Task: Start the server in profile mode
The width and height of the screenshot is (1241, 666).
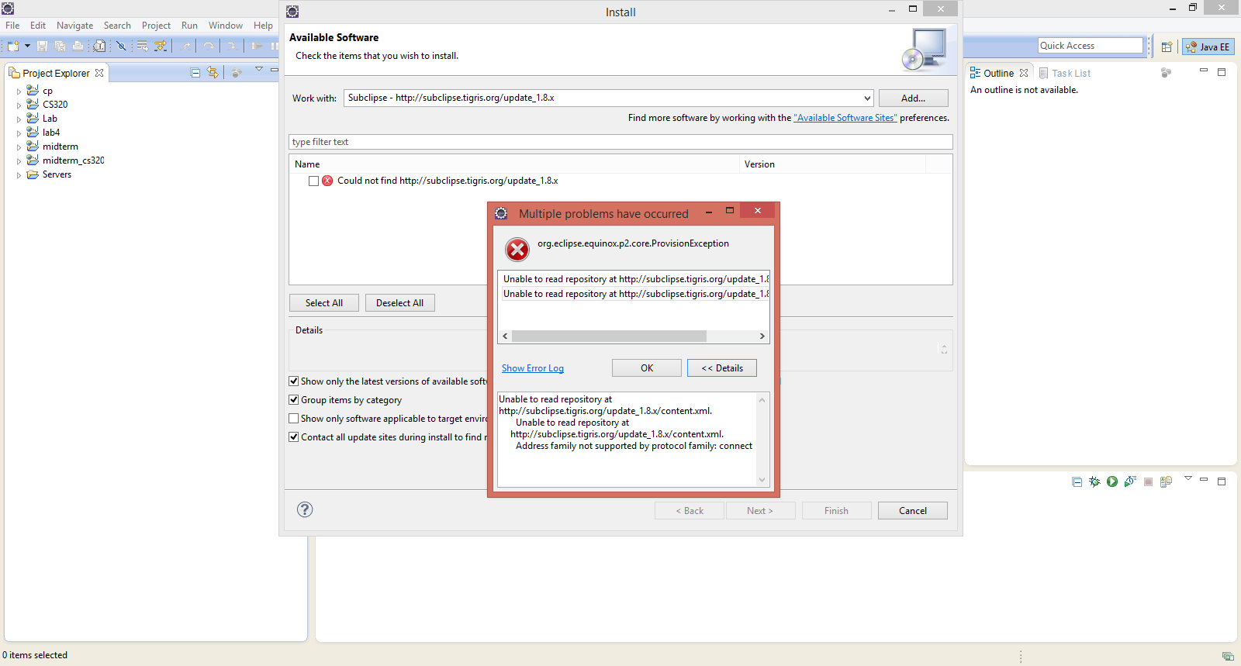Action: click(1130, 481)
